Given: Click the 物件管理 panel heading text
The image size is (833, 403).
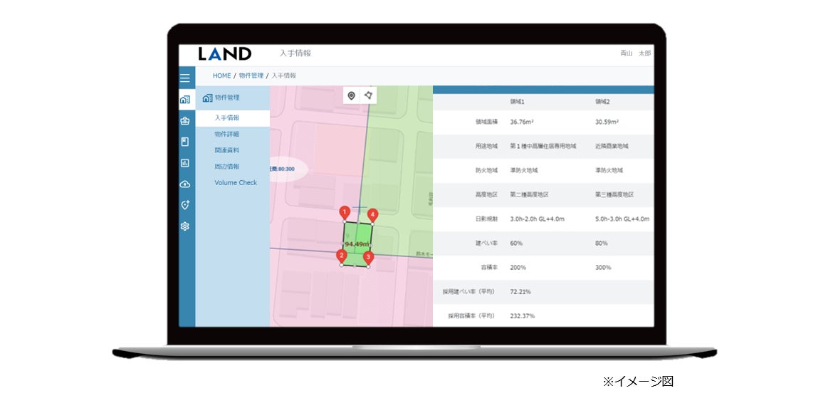Looking at the screenshot, I should click(227, 98).
